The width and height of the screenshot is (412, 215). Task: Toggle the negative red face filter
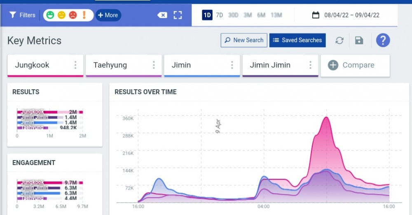coord(73,15)
